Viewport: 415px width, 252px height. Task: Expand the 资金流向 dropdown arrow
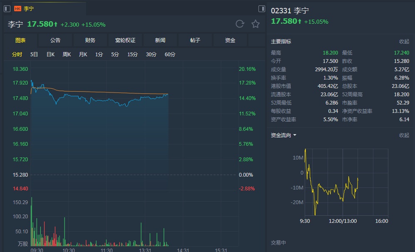pyautogui.click(x=295, y=135)
